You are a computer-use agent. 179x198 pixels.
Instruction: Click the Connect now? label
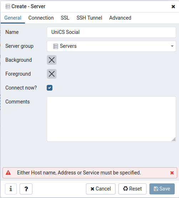[21, 88]
